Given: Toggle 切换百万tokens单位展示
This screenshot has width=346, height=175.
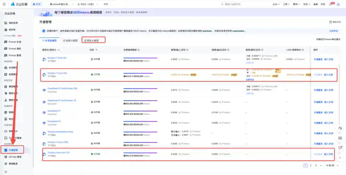Looking at the screenshot, I should 328,39.
